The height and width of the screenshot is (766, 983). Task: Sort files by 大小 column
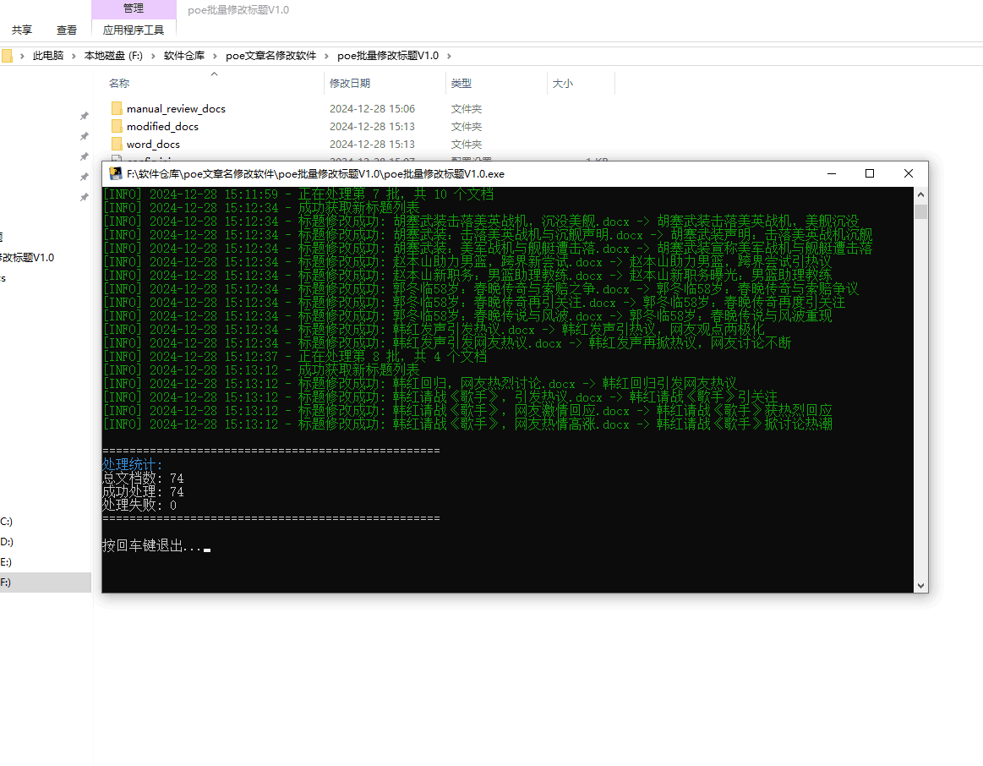point(562,84)
